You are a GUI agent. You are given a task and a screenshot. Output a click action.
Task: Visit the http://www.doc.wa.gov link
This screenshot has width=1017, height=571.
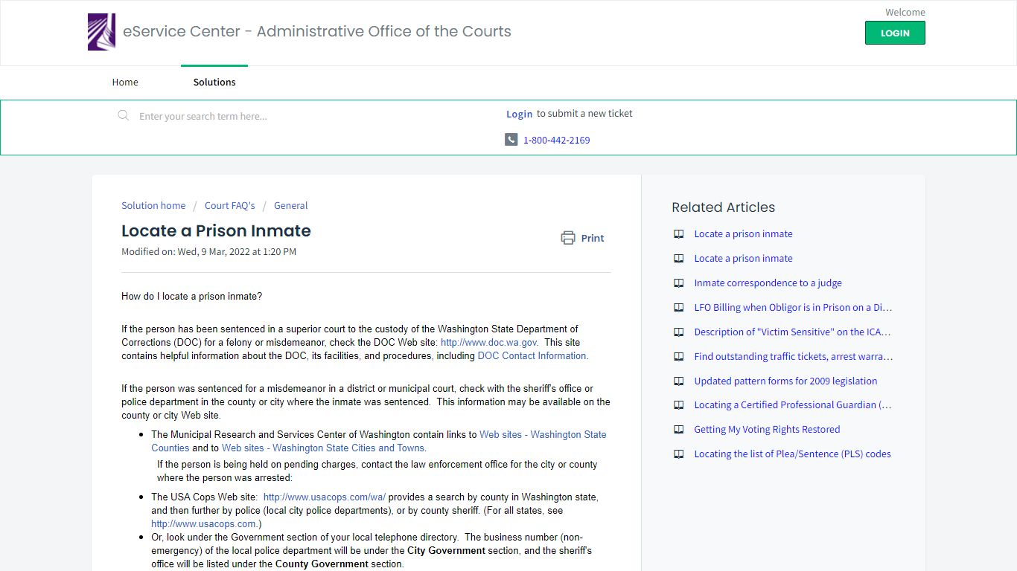point(489,343)
